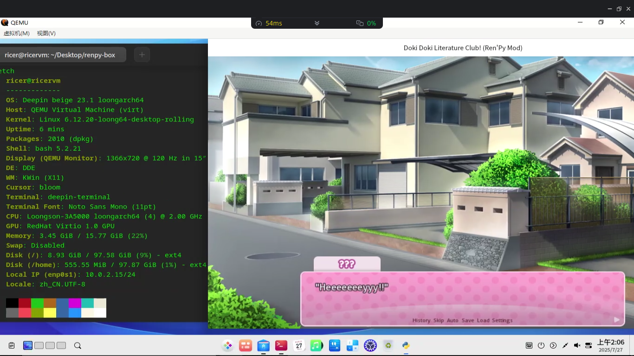Click the GPU RedHat Virtio line in terminal
This screenshot has height=356, width=634.
(x=60, y=226)
